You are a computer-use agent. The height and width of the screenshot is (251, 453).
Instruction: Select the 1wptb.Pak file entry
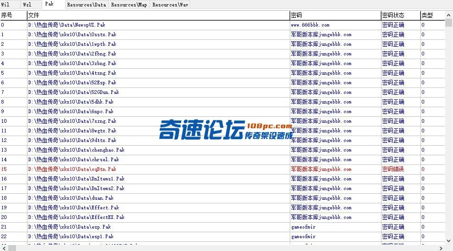point(72,44)
